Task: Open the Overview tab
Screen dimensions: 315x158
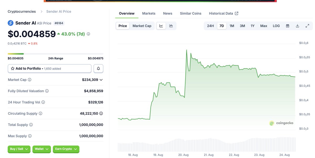Action: click(127, 13)
